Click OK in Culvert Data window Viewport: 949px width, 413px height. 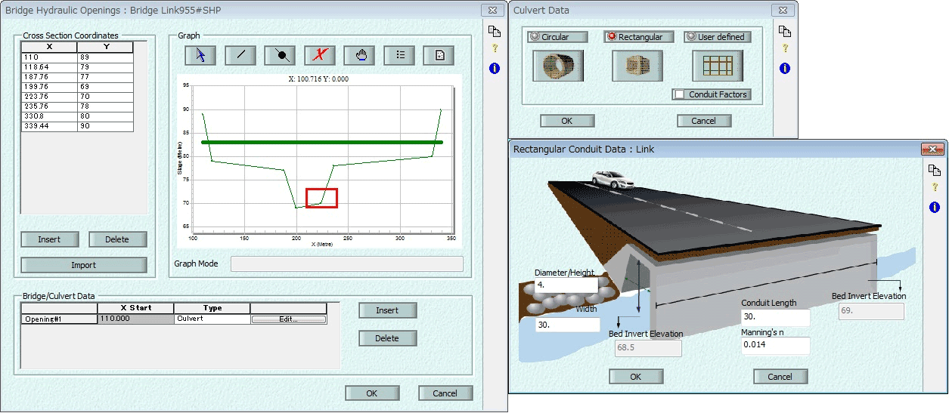[567, 121]
